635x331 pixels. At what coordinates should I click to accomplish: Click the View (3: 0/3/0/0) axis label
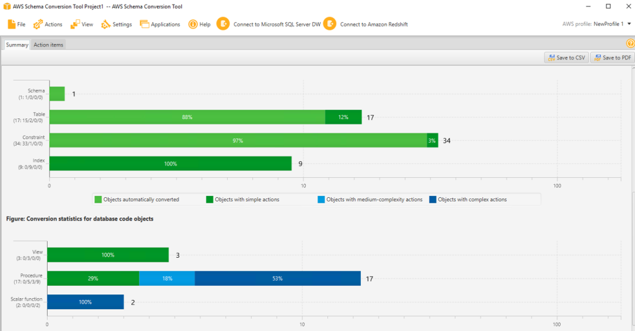(x=29, y=255)
